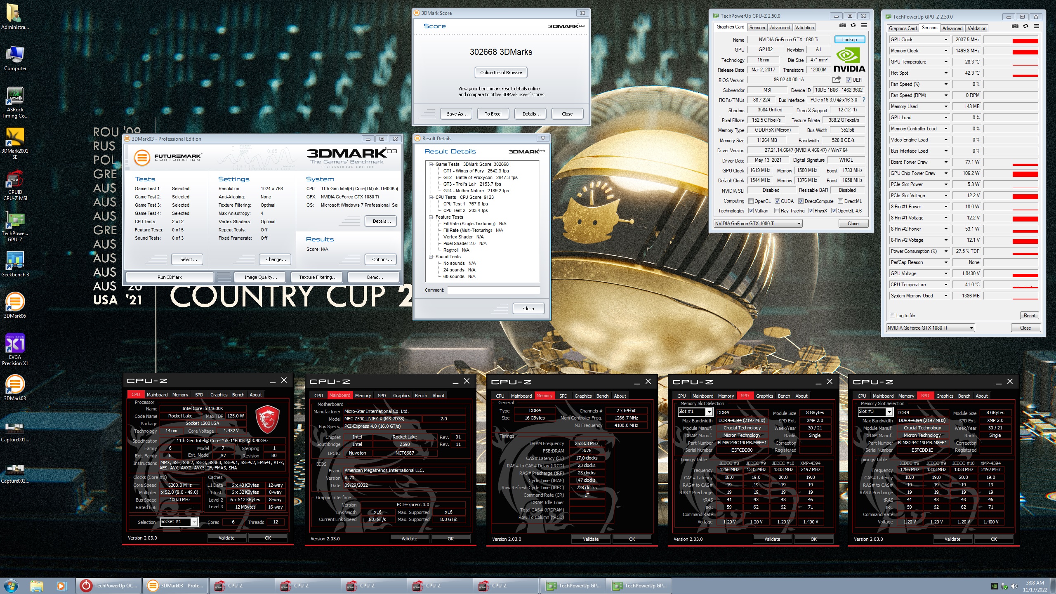Open Windows Explorer from taskbar

pyautogui.click(x=36, y=585)
